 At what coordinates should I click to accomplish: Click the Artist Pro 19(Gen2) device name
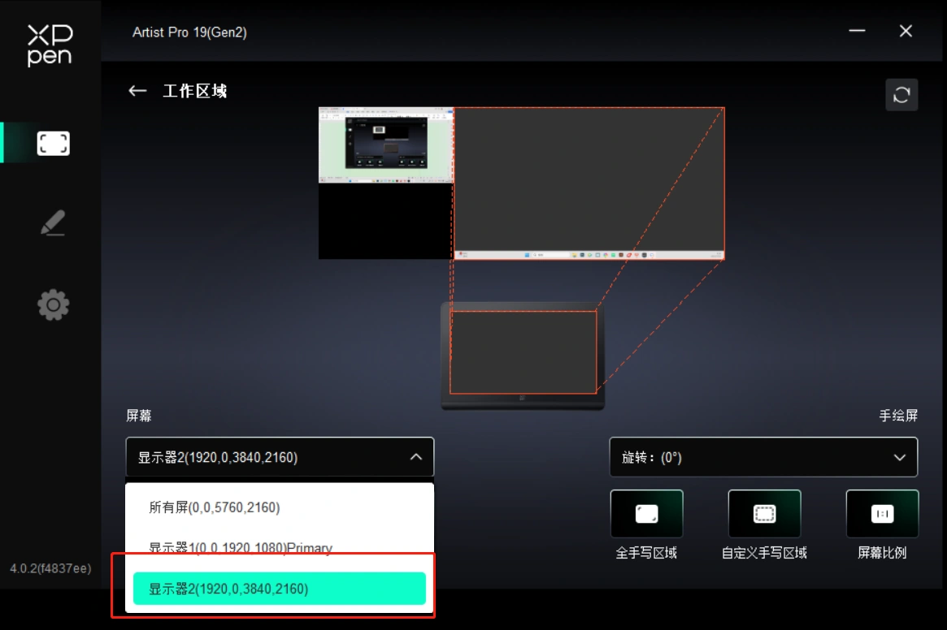click(189, 32)
